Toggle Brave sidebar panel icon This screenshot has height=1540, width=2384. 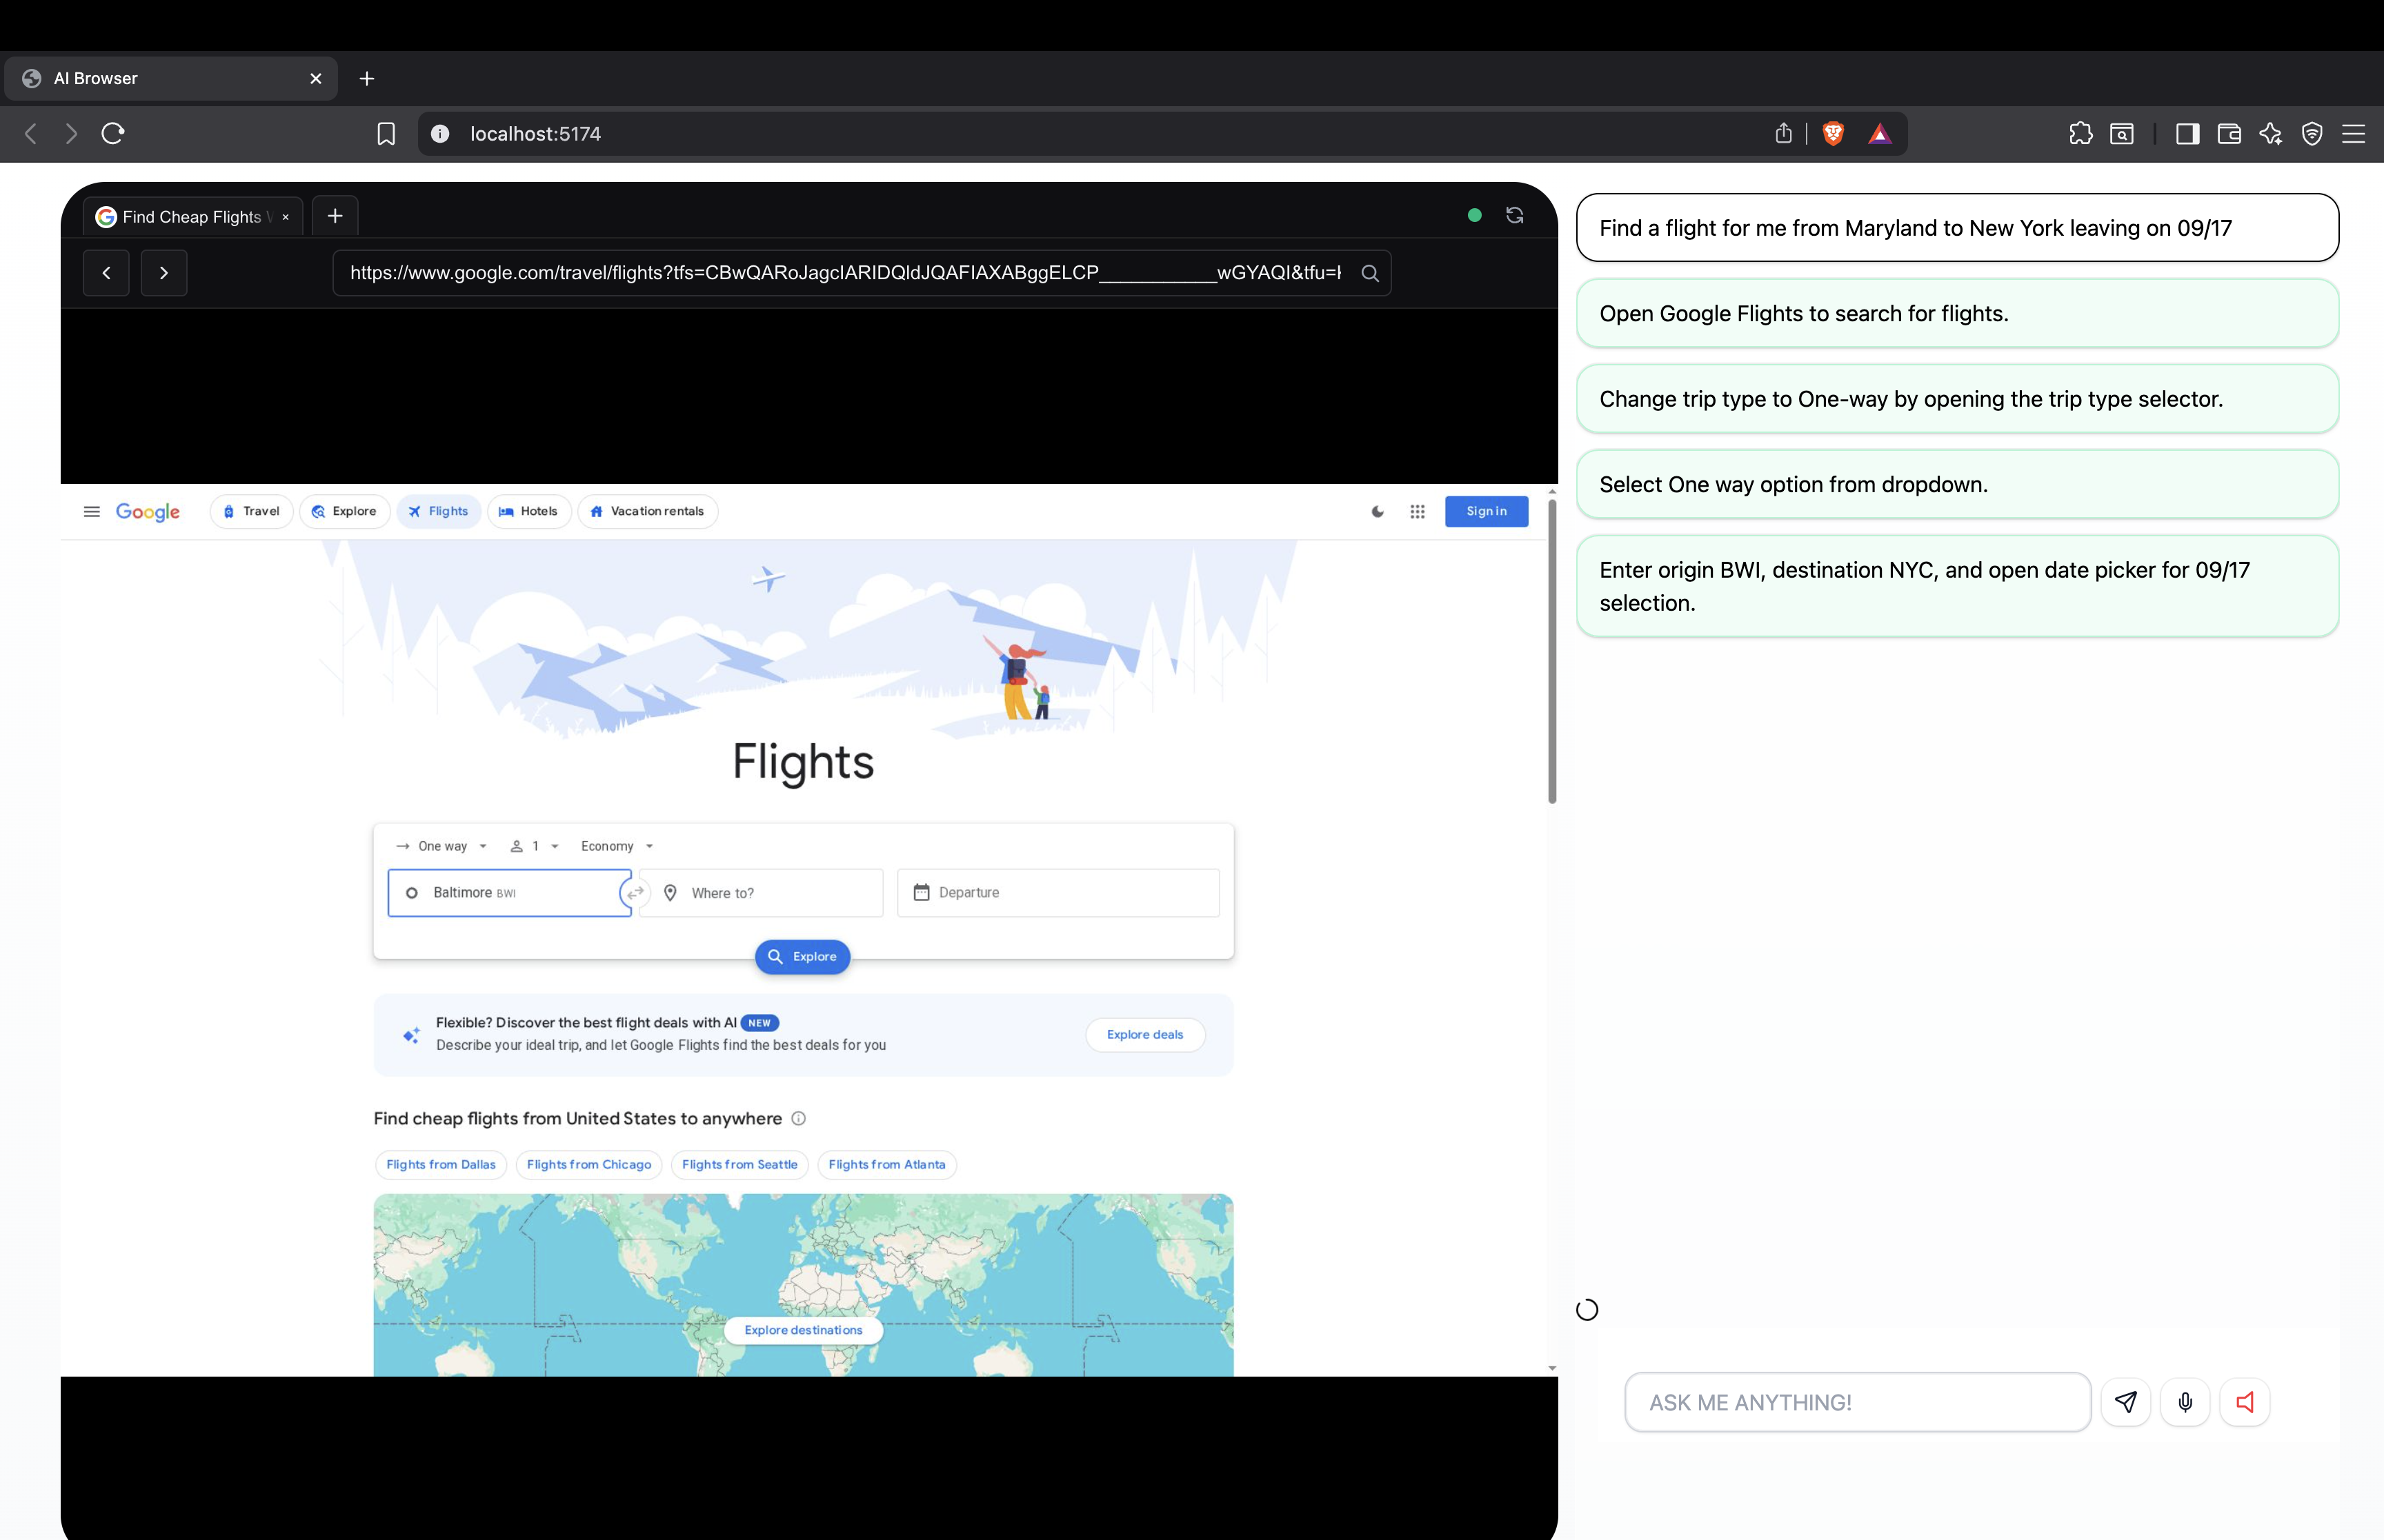pyautogui.click(x=2187, y=134)
